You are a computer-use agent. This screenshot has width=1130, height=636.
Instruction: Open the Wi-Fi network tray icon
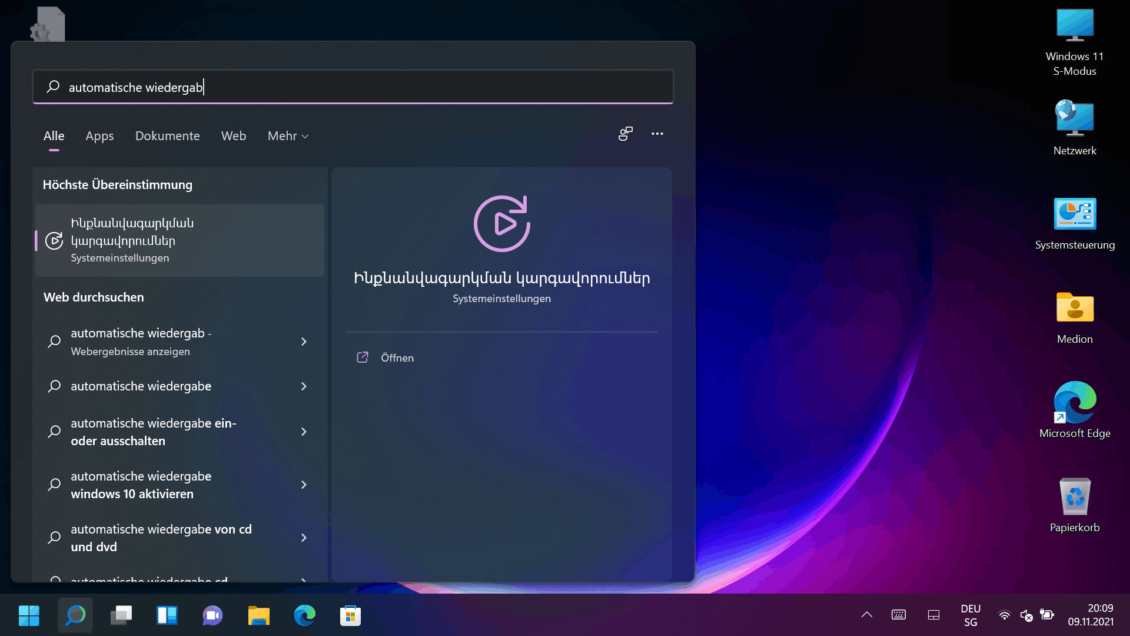[x=1005, y=615]
